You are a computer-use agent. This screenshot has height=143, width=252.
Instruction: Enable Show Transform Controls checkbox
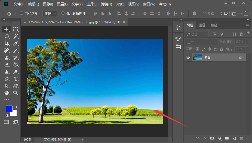coord(63,13)
